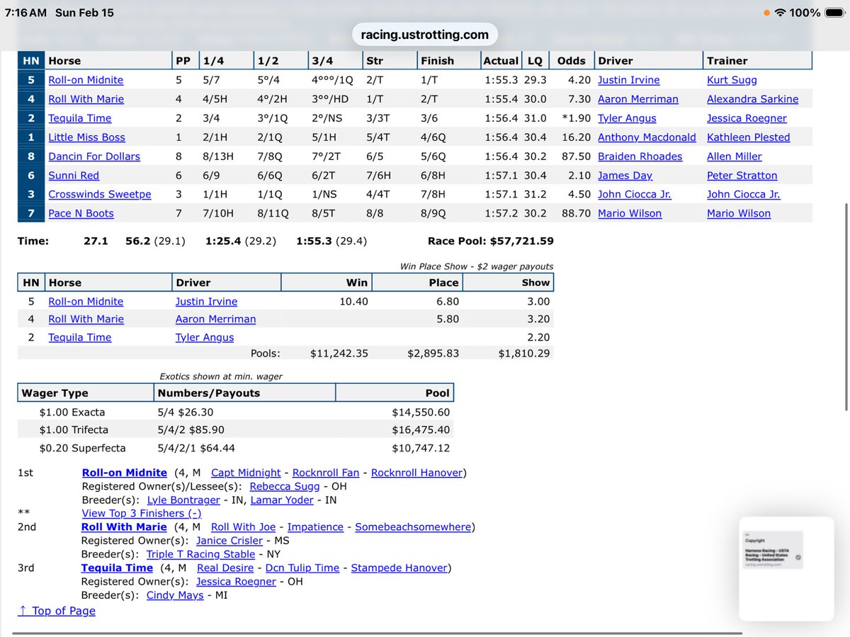The image size is (850, 637).
Task: Open Tequila Time horse link in results table
Action: [79, 118]
